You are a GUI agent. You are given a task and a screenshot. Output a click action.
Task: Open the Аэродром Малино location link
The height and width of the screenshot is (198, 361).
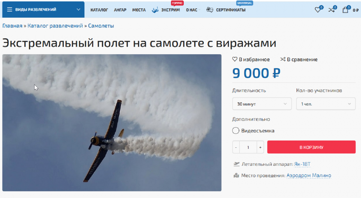309,175
